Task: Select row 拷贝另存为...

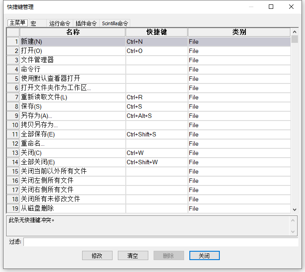Action: click(149, 125)
